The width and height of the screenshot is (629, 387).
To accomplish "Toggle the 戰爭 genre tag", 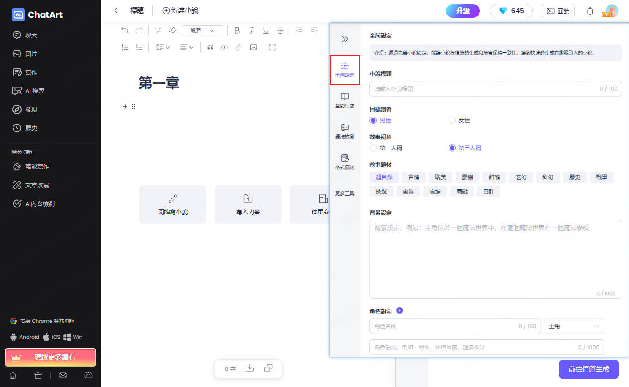I will 602,177.
